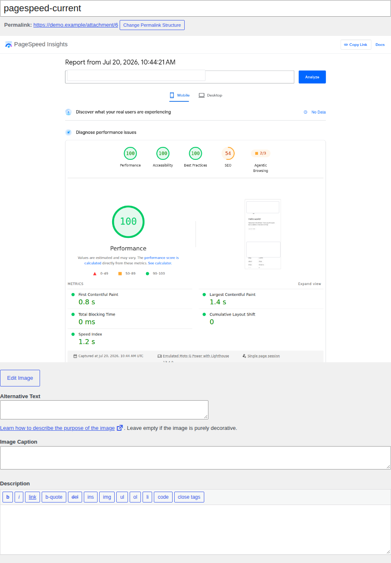Click the Single page session text
This screenshot has width=391, height=563.
(263, 356)
